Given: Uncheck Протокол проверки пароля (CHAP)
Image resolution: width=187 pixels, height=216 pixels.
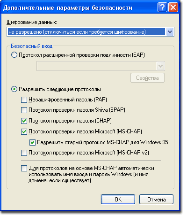Looking at the screenshot, I should (x=24, y=121).
